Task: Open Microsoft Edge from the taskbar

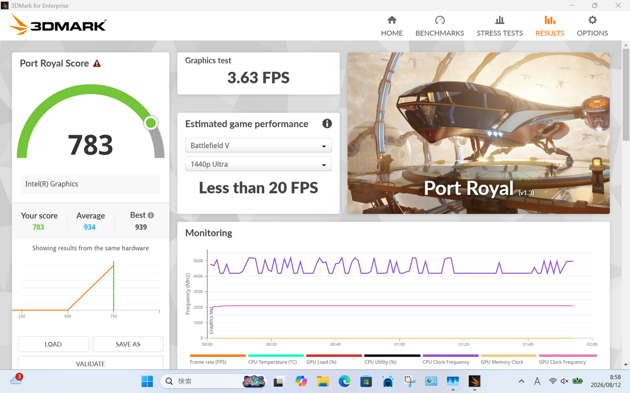Action: pos(344,381)
